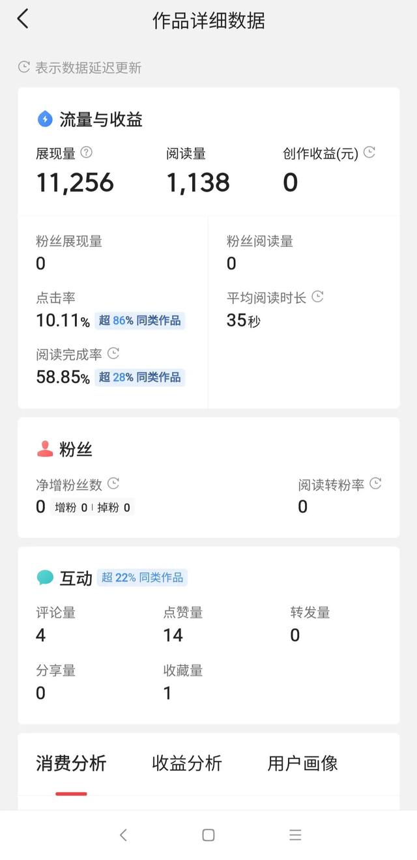Tap the help icon next to 展现量
The image size is (417, 860).
(x=86, y=152)
